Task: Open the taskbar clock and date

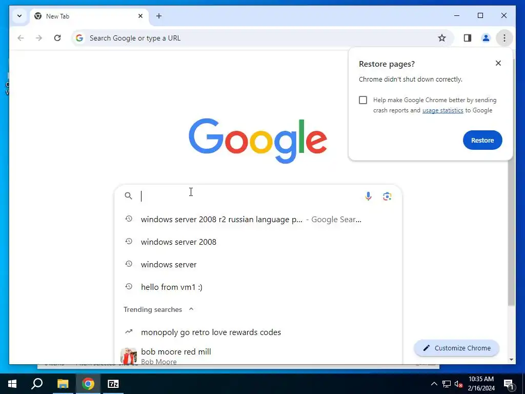Action: (481, 384)
